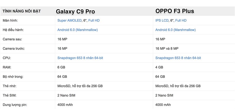Select the Hệ điều hành row label
The height and width of the screenshot is (109, 235).
pyautogui.click(x=13, y=30)
